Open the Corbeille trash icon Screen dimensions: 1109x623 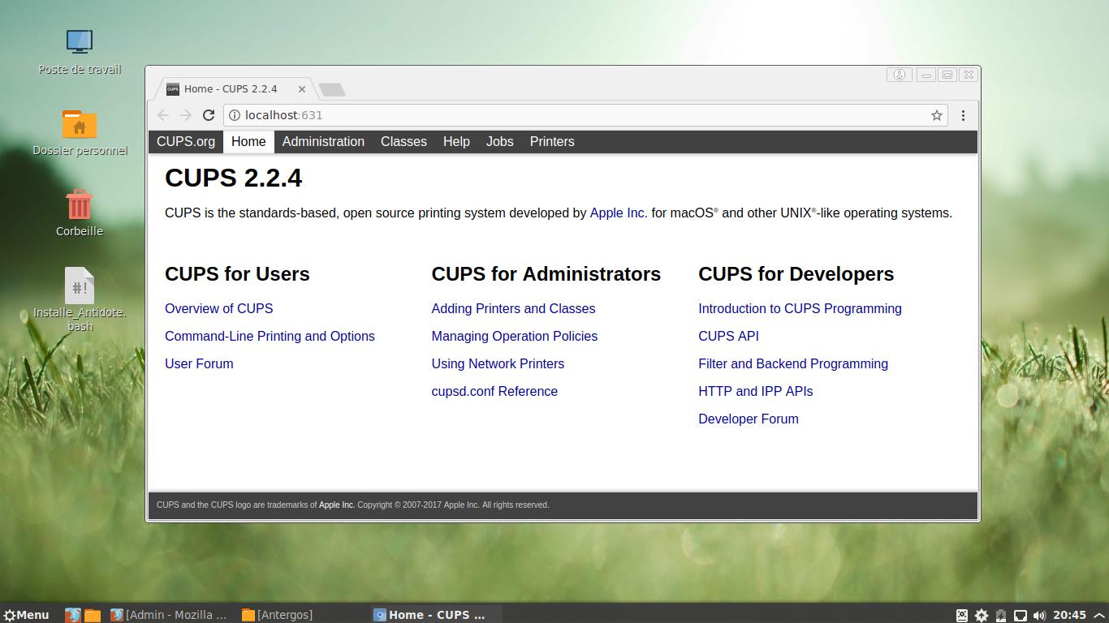tap(80, 213)
